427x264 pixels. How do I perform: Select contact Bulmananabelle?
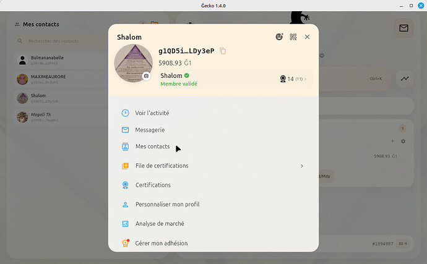pos(61,60)
